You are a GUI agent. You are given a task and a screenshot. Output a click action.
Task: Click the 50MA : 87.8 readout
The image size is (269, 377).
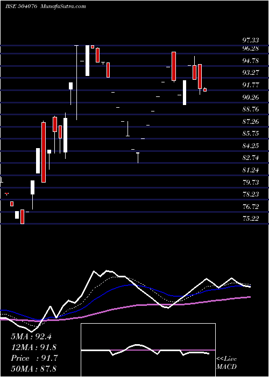point(33,368)
